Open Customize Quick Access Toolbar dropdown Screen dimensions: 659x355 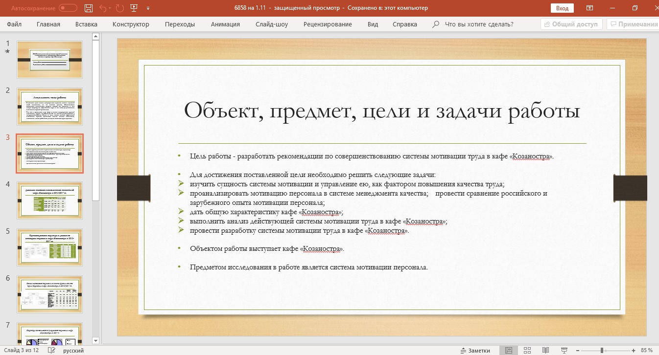pyautogui.click(x=148, y=8)
